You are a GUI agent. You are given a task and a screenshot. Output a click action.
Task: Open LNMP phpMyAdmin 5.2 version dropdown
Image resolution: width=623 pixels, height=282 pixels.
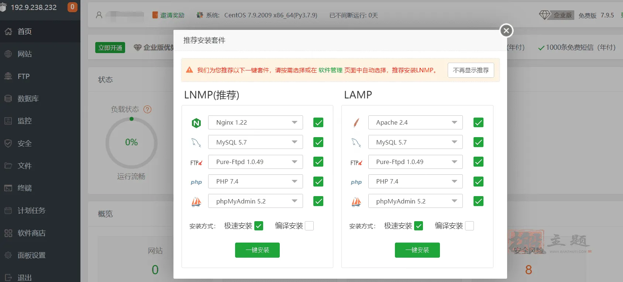point(255,201)
